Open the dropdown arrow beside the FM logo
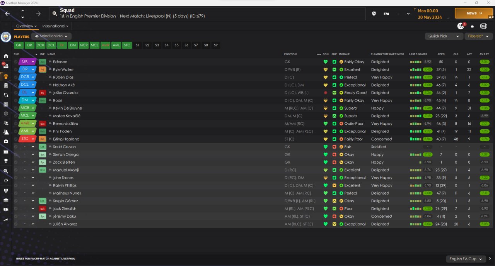The image size is (495, 266). pyautogui.click(x=408, y=14)
